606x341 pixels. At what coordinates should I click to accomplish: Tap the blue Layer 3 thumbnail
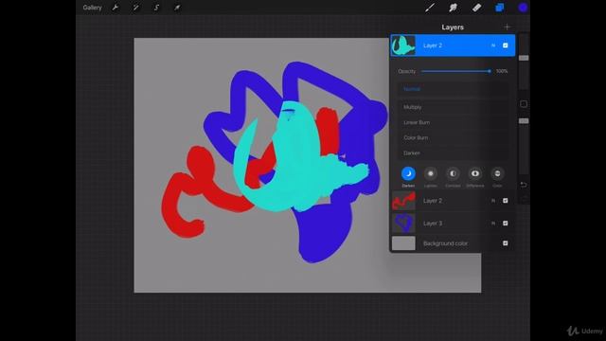coord(403,224)
